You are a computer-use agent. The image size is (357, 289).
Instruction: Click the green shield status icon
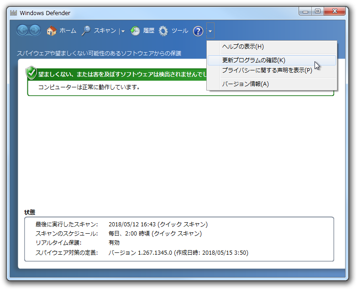point(31,73)
